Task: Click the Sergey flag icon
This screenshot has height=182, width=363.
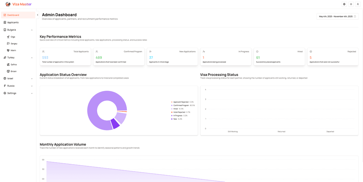Action: tap(8, 43)
